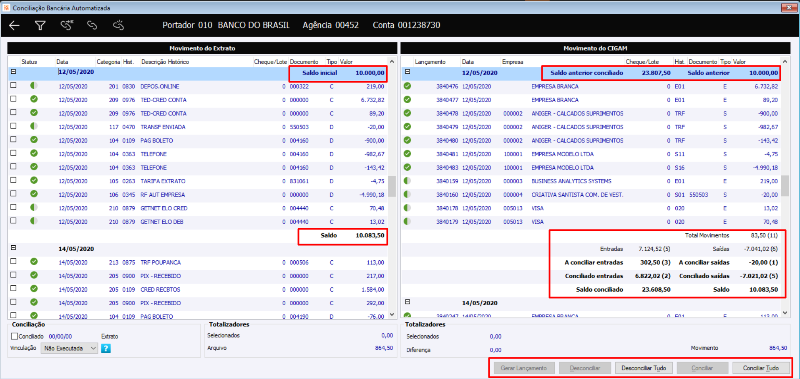The image size is (800, 379).
Task: Select the RF AUT EMPRESA row description
Action: (x=162, y=194)
